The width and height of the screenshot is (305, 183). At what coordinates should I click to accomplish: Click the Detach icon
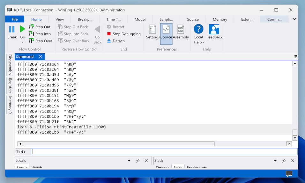pyautogui.click(x=109, y=41)
